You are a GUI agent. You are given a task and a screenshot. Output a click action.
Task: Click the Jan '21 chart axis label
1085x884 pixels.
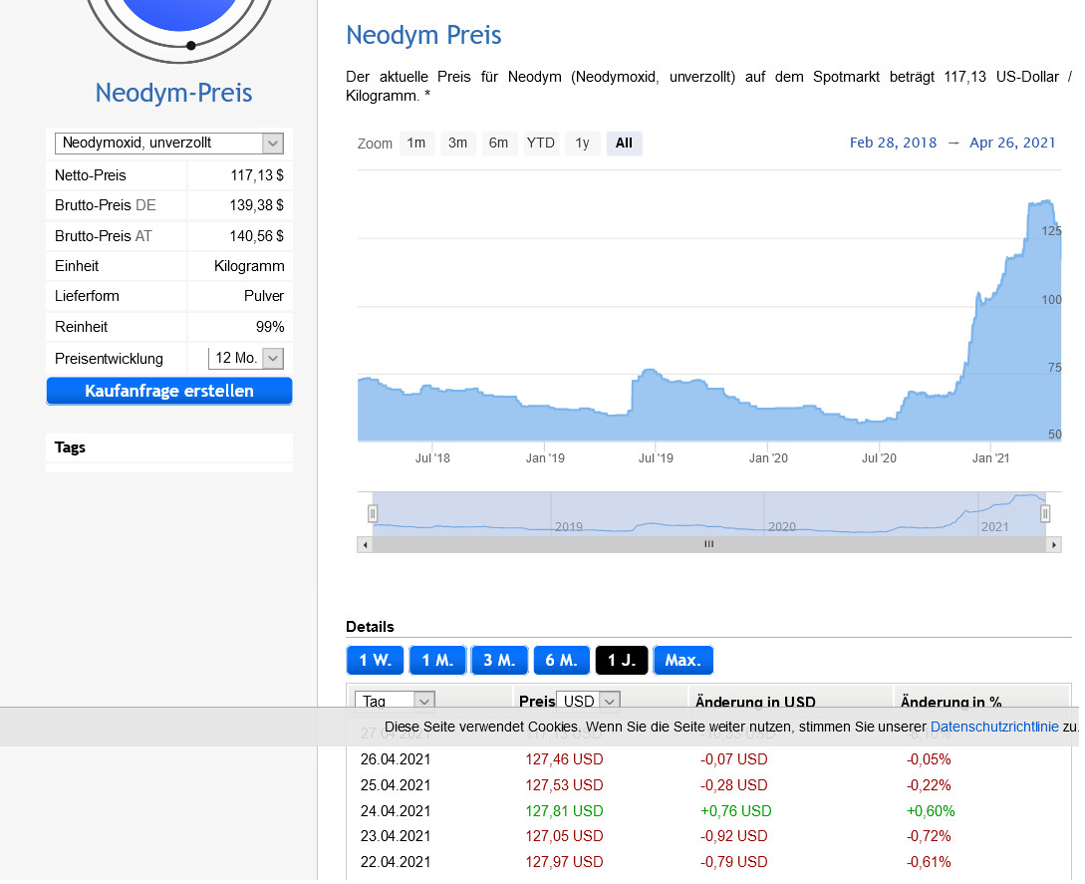tap(990, 458)
